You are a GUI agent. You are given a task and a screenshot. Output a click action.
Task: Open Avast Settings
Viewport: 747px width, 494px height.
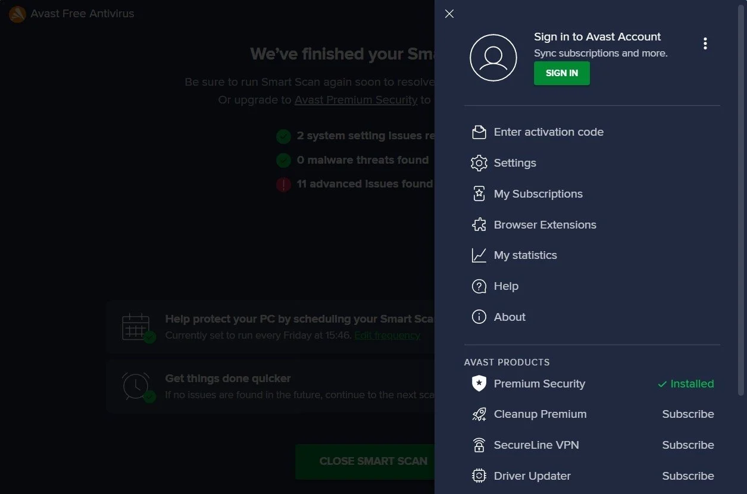(x=514, y=162)
